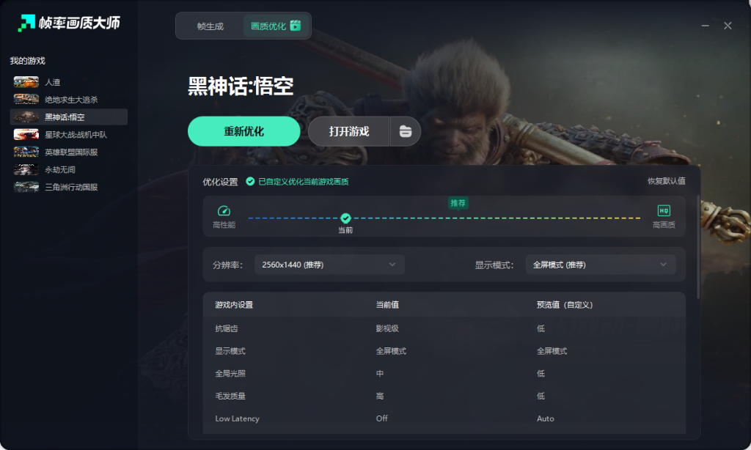
Task: Click the 打开游戏 button
Action: [348, 131]
